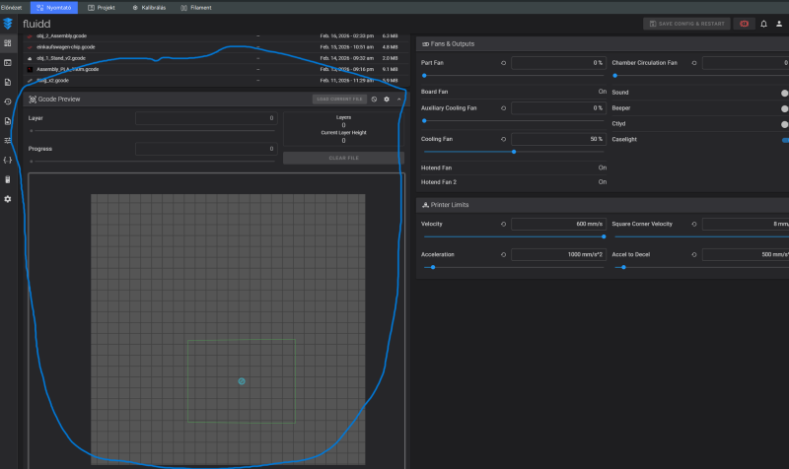
Task: Click the Save Config & Restart button
Action: (x=686, y=24)
